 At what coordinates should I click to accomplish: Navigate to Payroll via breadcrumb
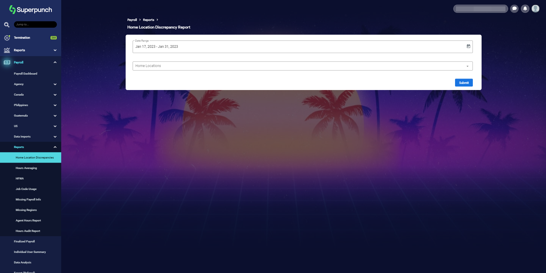(132, 20)
